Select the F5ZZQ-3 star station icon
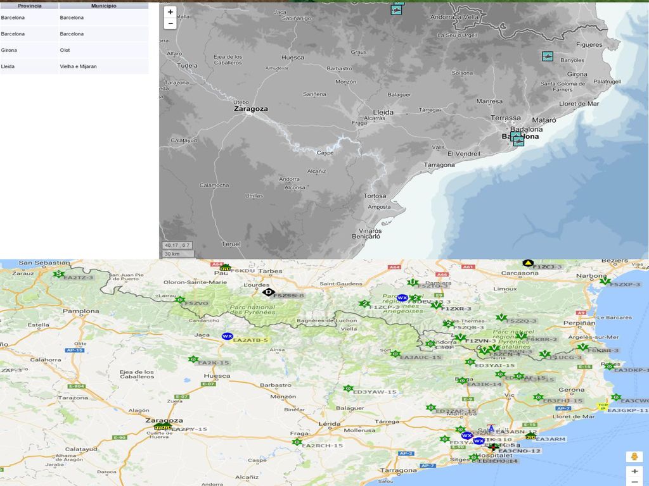This screenshot has width=649, height=486. (x=501, y=318)
